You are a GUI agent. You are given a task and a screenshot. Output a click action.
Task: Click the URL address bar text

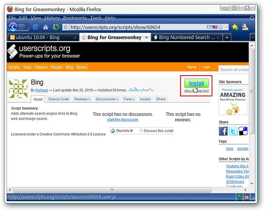115,27
